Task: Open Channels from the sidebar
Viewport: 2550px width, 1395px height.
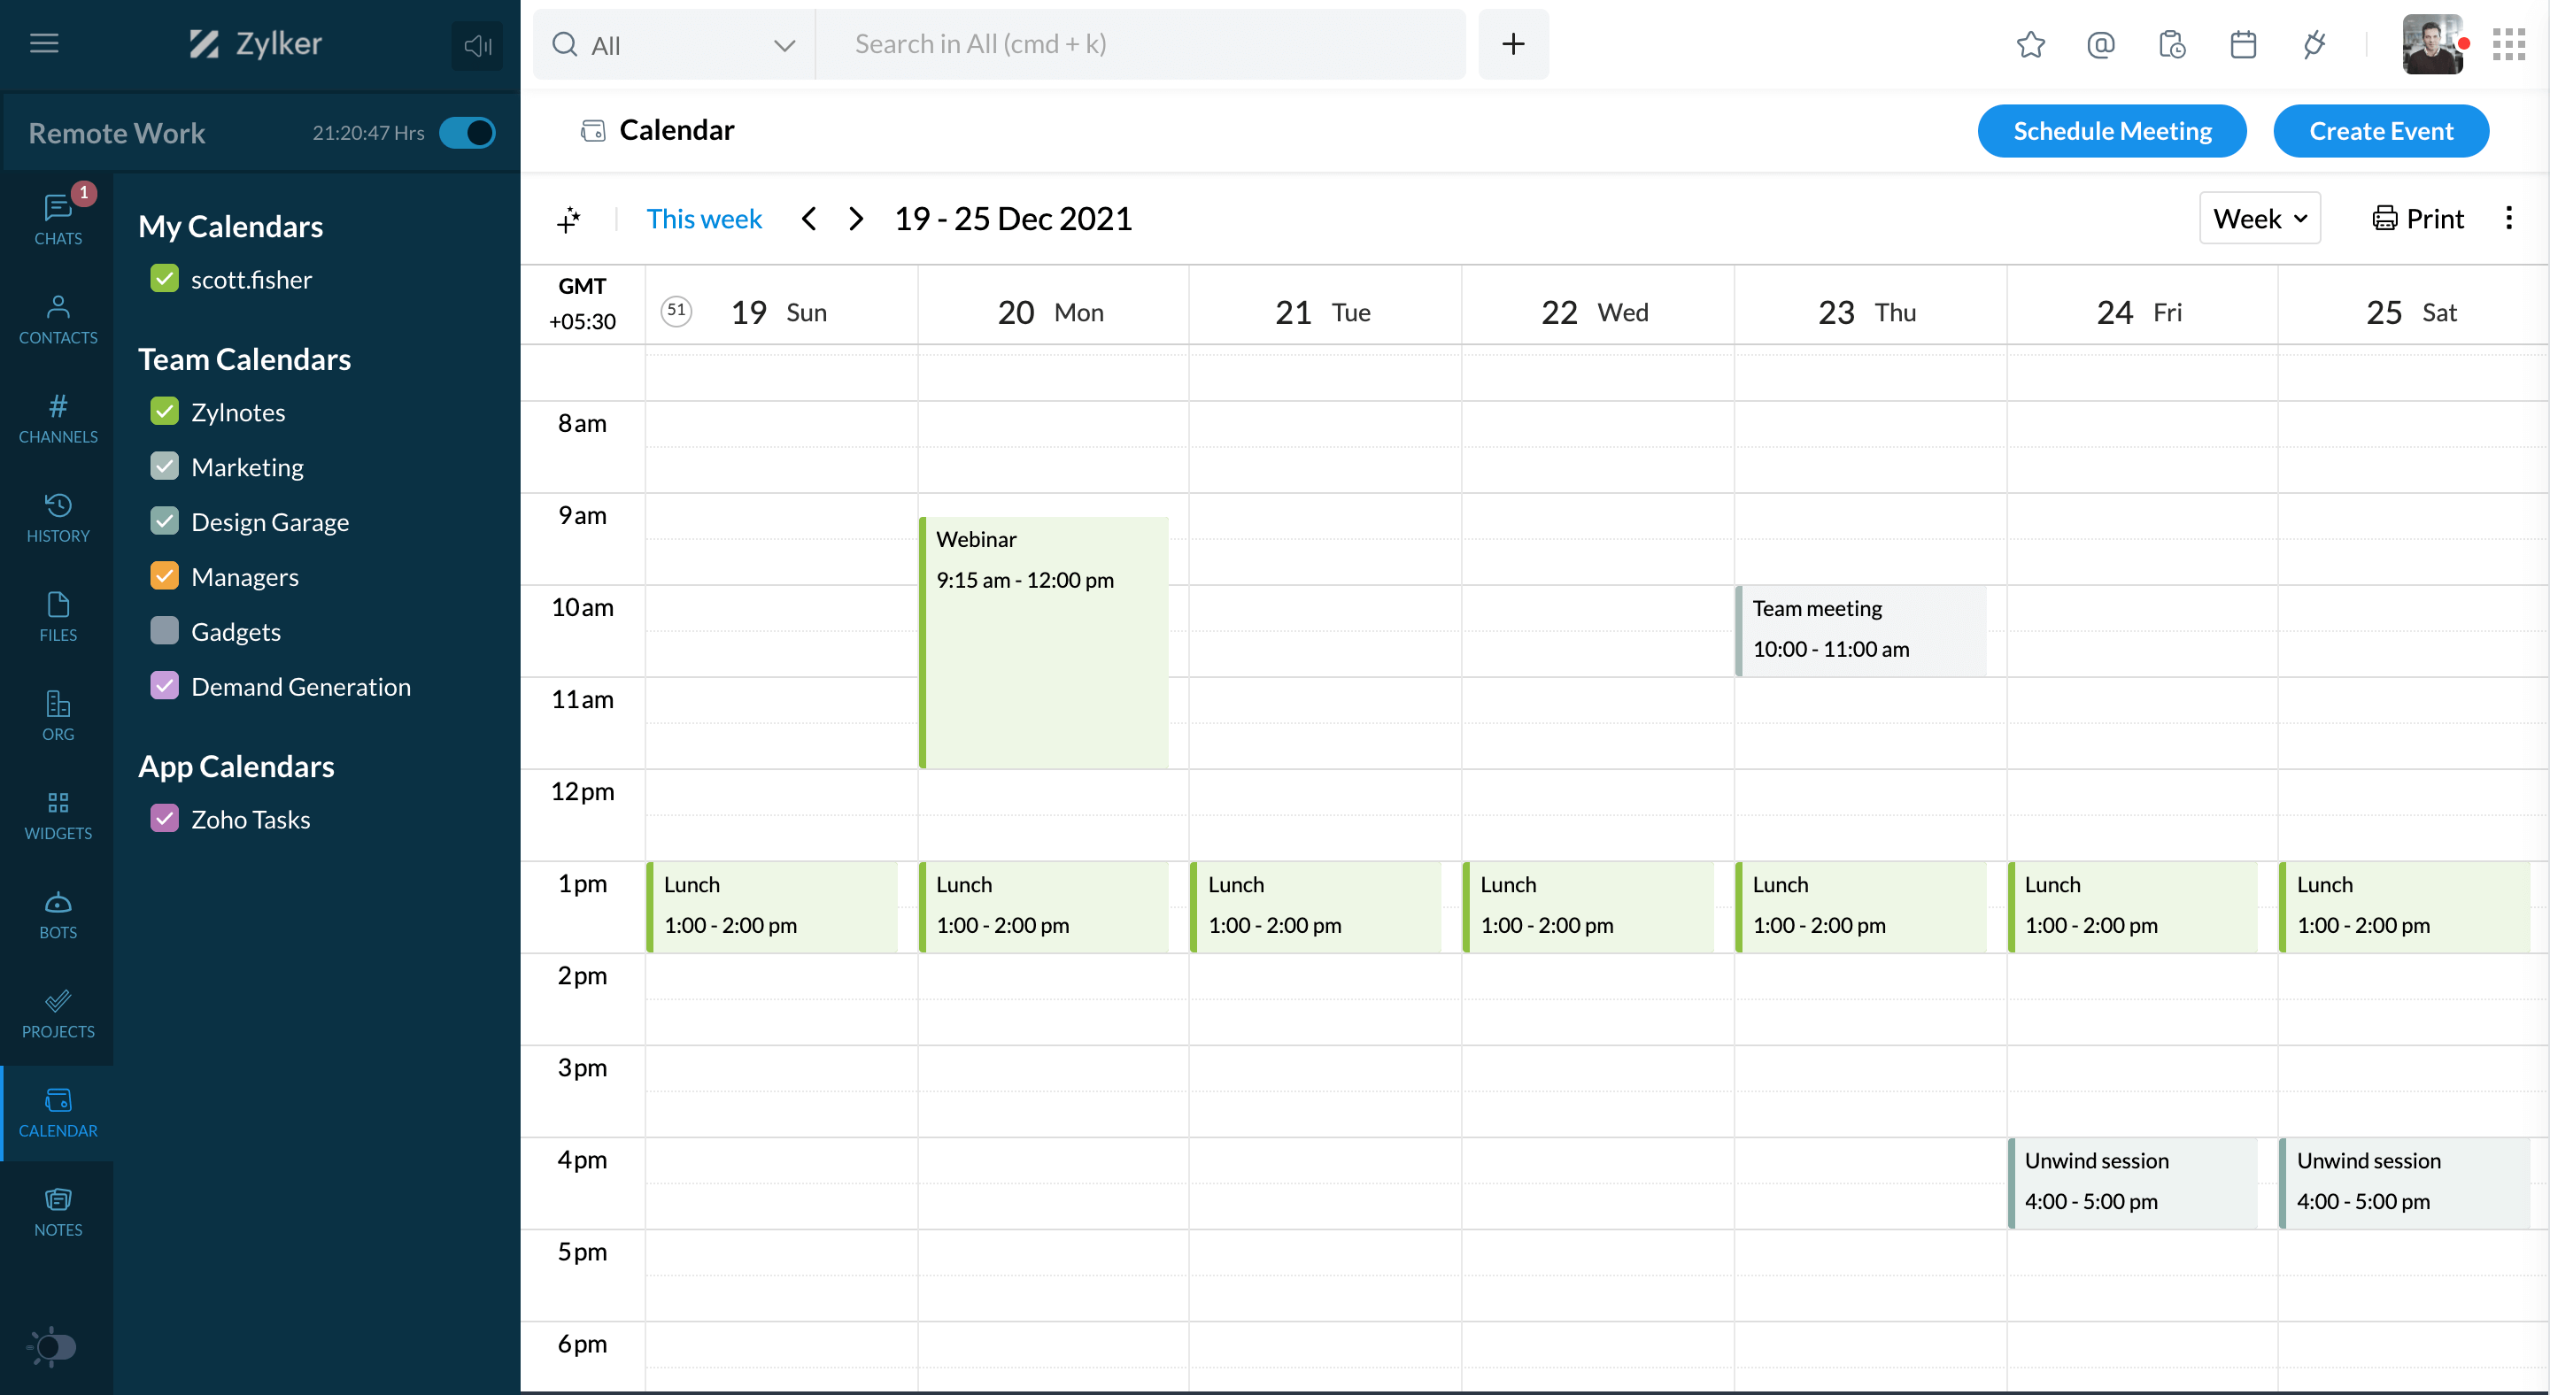Action: 58,417
